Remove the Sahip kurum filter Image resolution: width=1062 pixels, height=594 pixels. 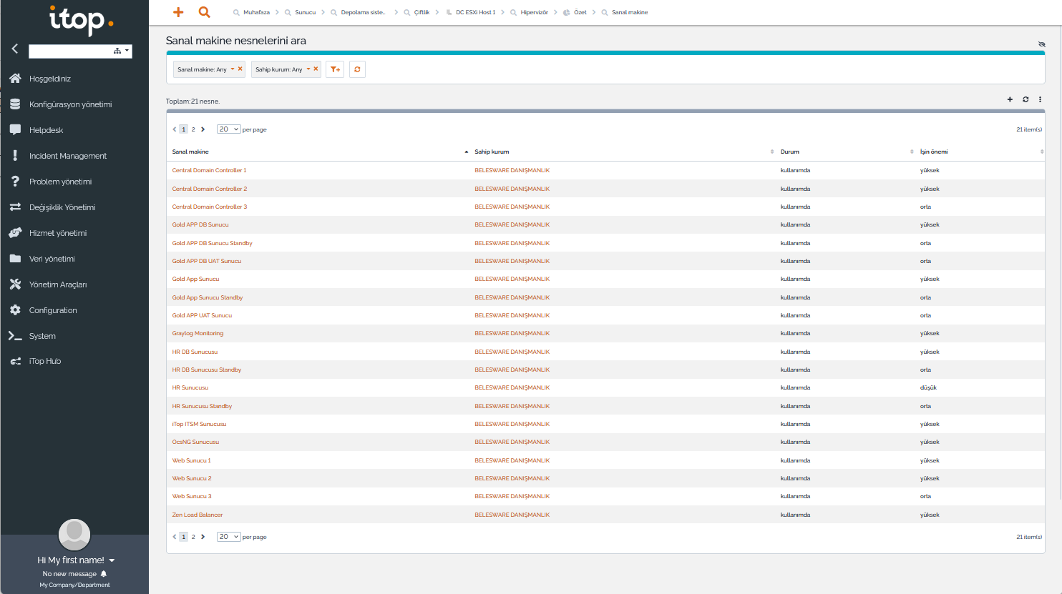(316, 69)
